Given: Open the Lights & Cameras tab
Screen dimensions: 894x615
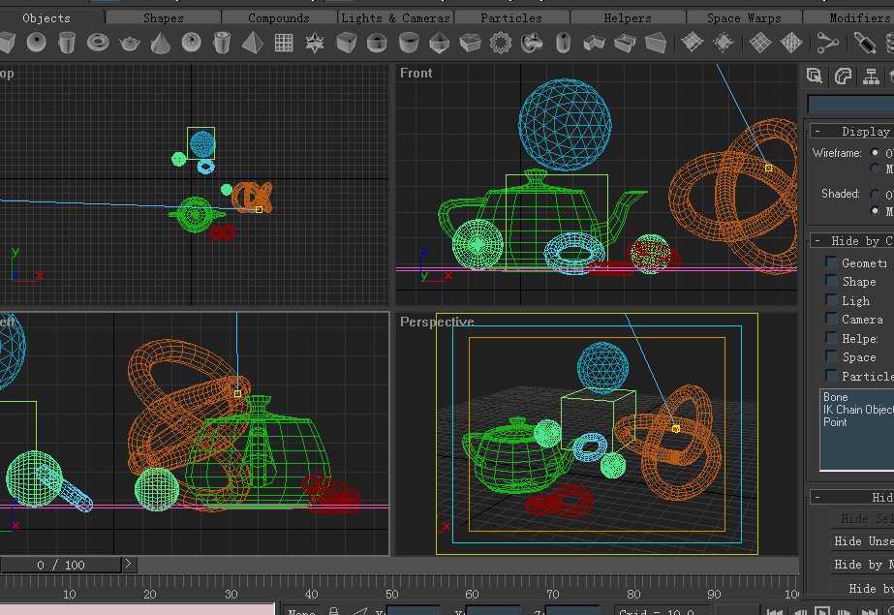Looking at the screenshot, I should pos(395,17).
